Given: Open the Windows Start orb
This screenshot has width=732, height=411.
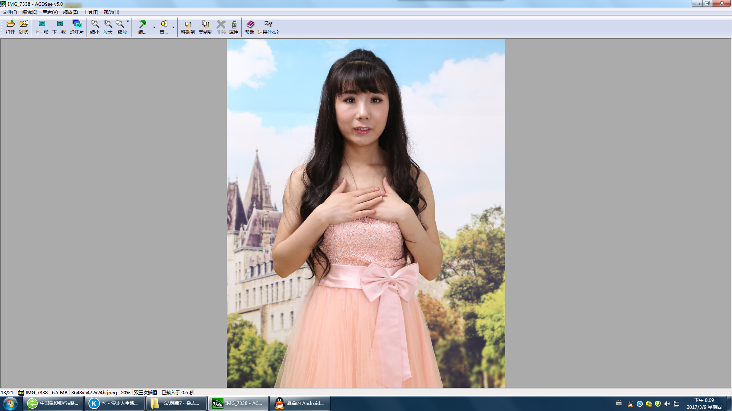Looking at the screenshot, I should point(10,403).
